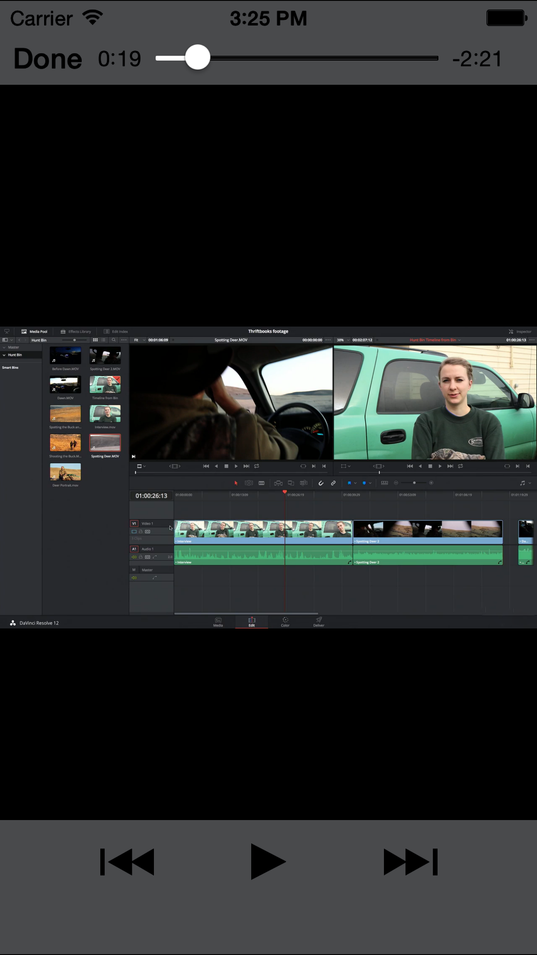Open the blue flag color dropdown
This screenshot has width=537, height=955.
click(355, 483)
